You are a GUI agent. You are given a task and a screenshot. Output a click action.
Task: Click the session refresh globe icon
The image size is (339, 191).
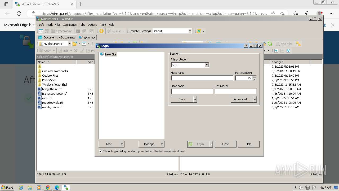[199, 31]
